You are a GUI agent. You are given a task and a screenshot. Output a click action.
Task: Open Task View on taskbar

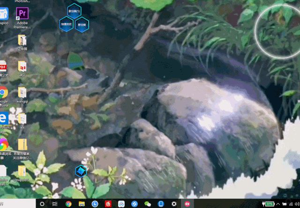[x=55, y=204]
